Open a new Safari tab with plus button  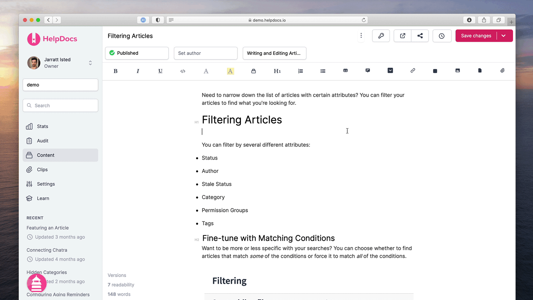[x=512, y=22]
